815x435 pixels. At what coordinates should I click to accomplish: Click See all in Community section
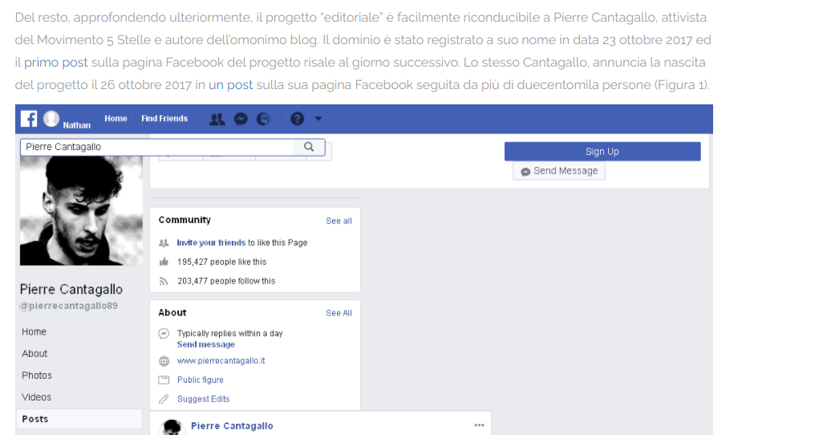pyautogui.click(x=339, y=221)
